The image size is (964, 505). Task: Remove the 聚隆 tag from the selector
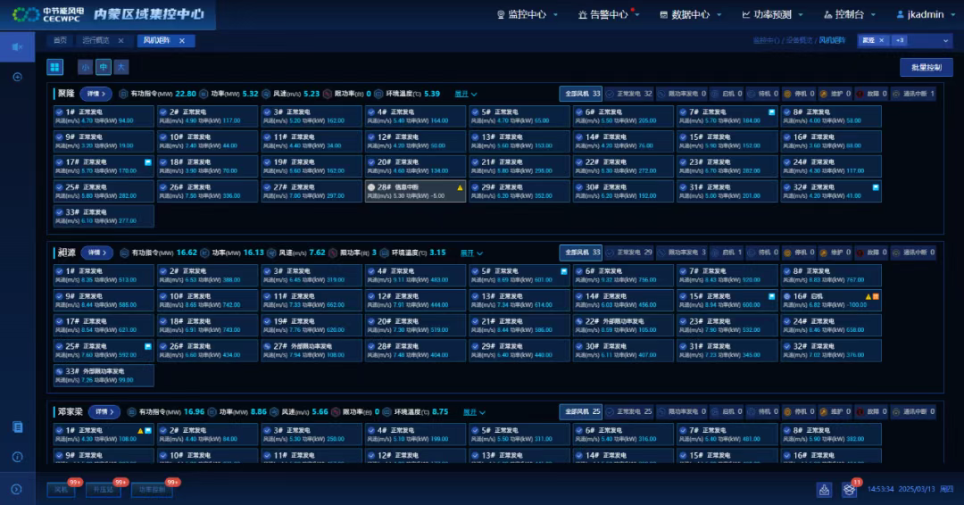click(882, 40)
